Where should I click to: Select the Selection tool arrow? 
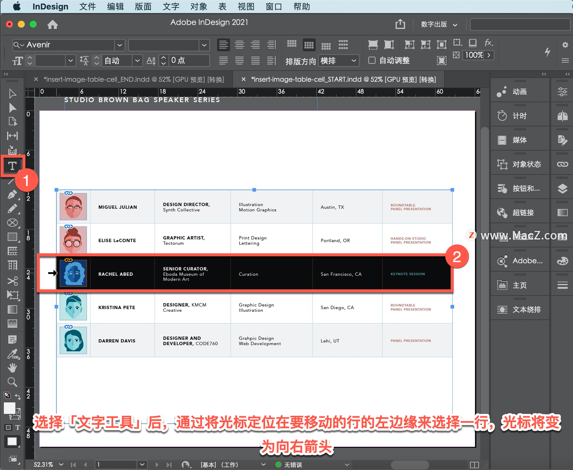(x=12, y=94)
